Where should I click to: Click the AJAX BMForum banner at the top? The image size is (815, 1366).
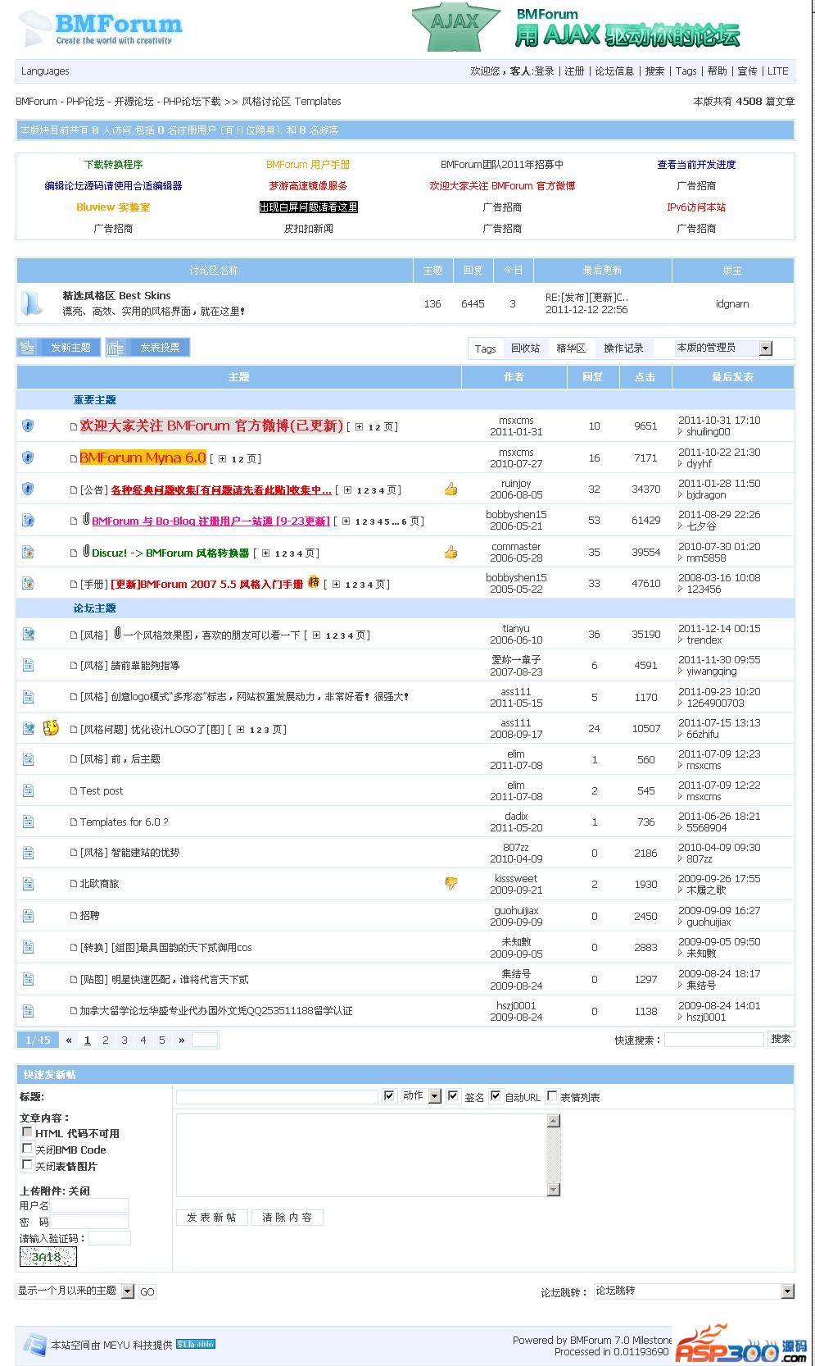tap(576, 29)
